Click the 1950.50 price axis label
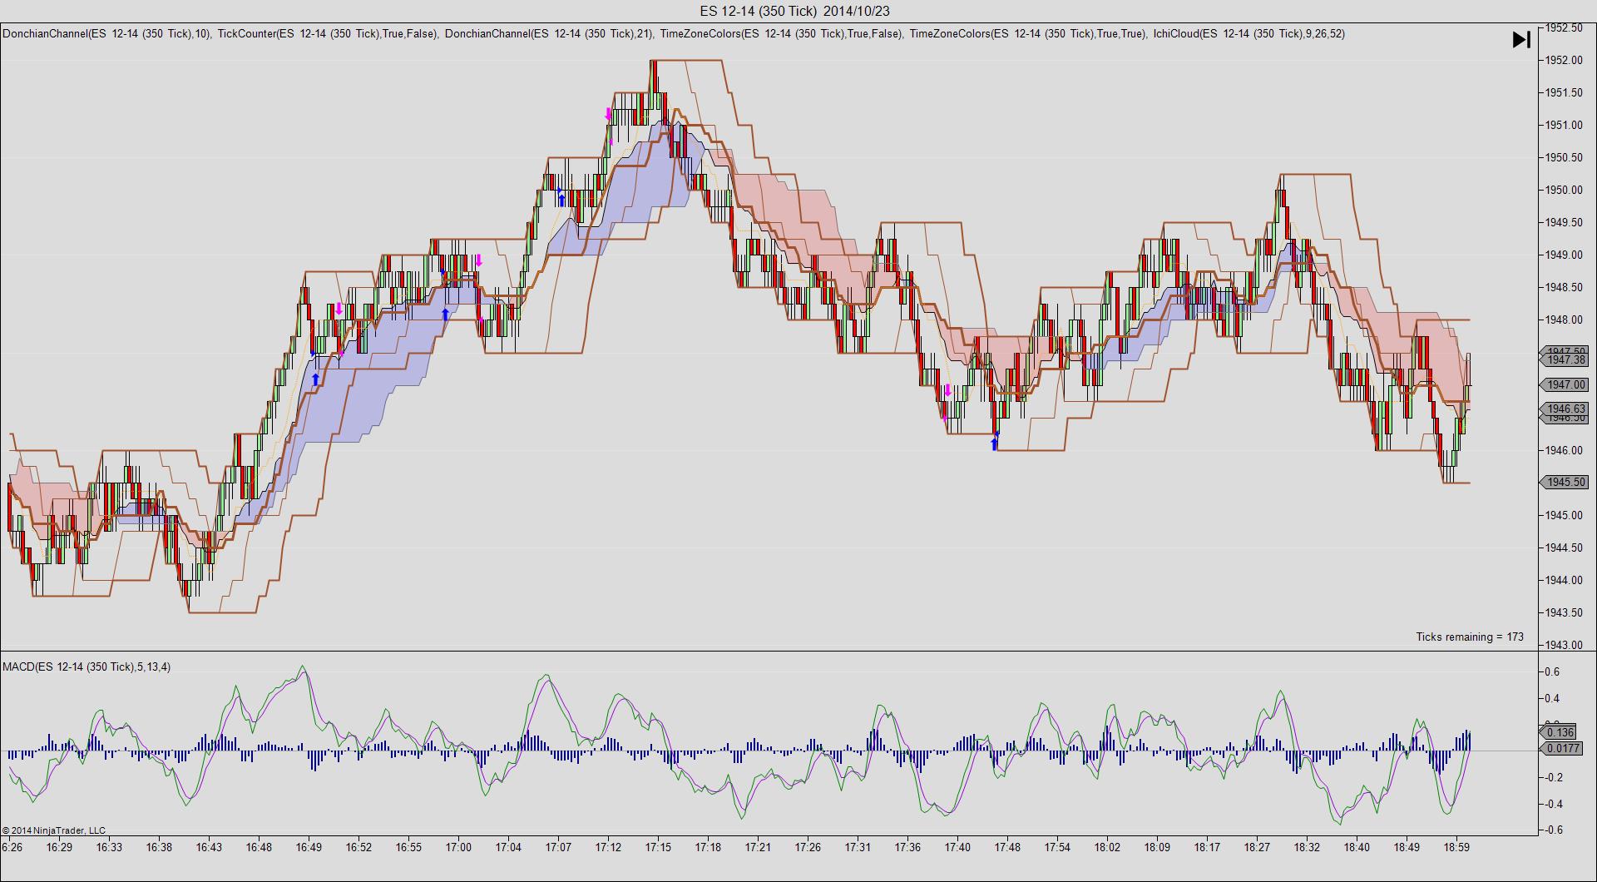 tap(1564, 157)
